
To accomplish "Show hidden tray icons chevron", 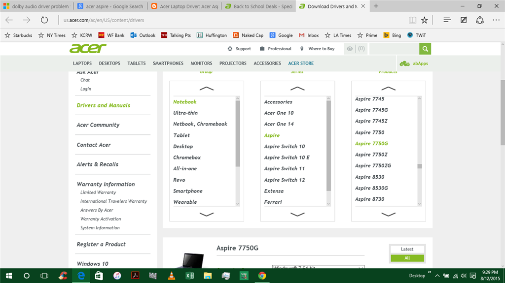I will pos(437,276).
